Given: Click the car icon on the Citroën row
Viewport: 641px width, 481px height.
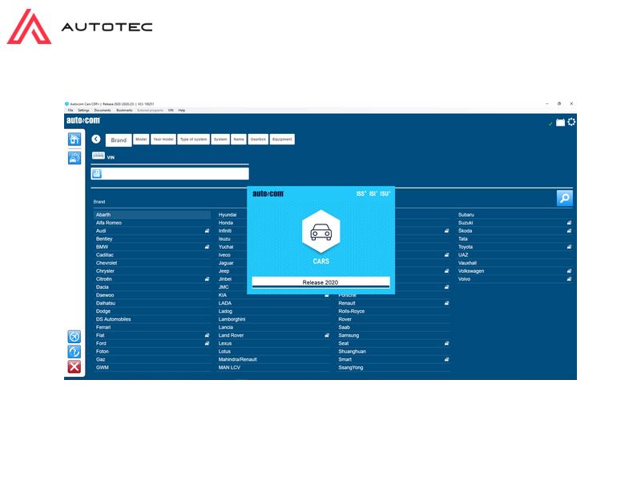Looking at the screenshot, I should (207, 279).
